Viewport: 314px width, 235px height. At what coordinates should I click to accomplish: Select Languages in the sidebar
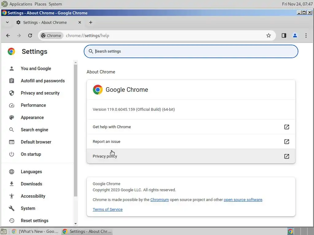coord(32,172)
